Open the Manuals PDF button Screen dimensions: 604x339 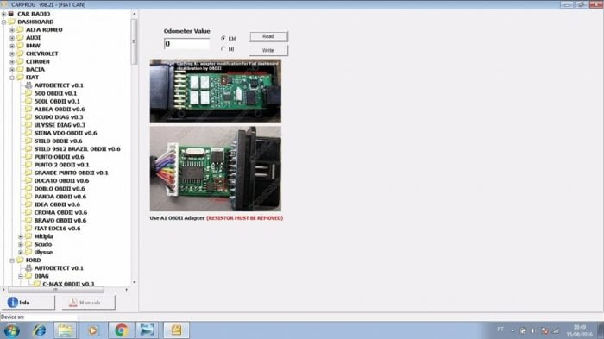coord(89,303)
